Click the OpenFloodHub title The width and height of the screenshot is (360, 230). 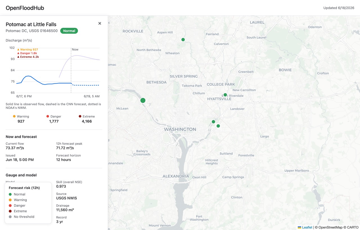(25, 8)
